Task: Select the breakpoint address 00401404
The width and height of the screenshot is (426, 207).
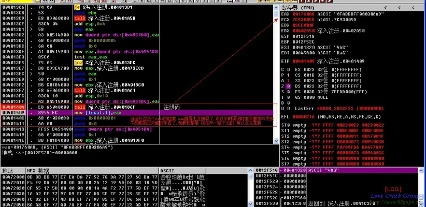Action: coord(13,107)
